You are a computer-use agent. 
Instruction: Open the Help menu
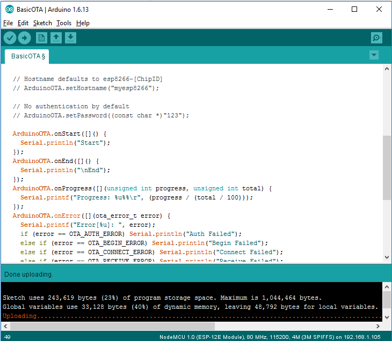point(83,23)
